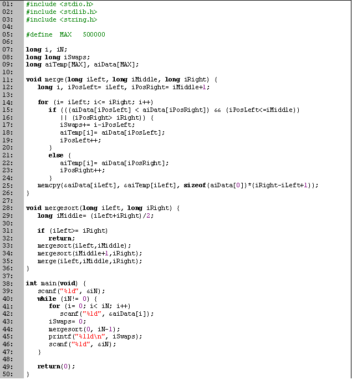Click the 'for (i= iLeft; i<= iRight; i++)' line

click(x=95, y=102)
